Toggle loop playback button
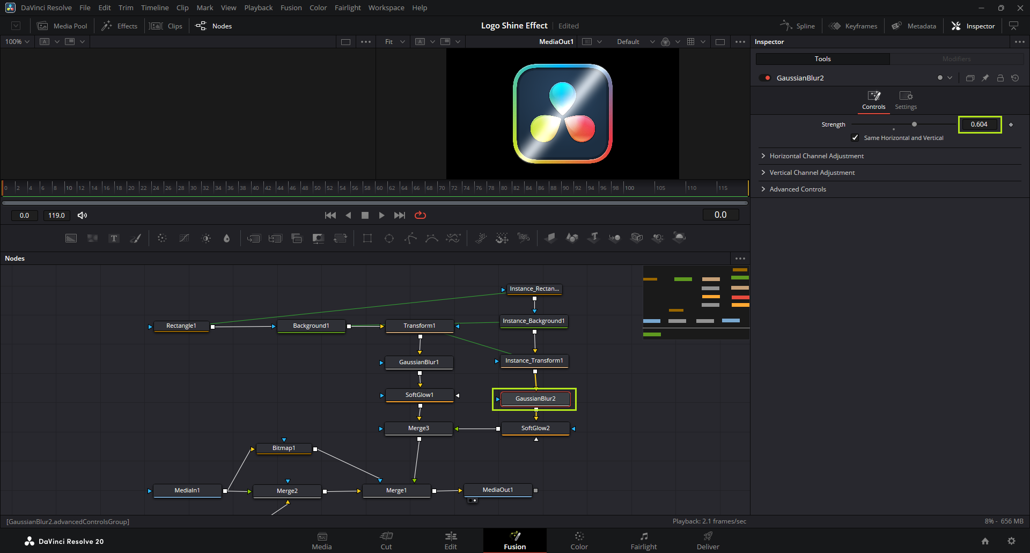 click(420, 215)
